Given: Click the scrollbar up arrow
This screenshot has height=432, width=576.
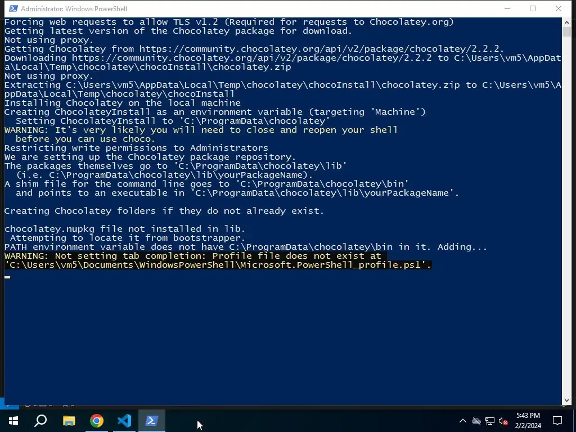Looking at the screenshot, I should tap(566, 22).
